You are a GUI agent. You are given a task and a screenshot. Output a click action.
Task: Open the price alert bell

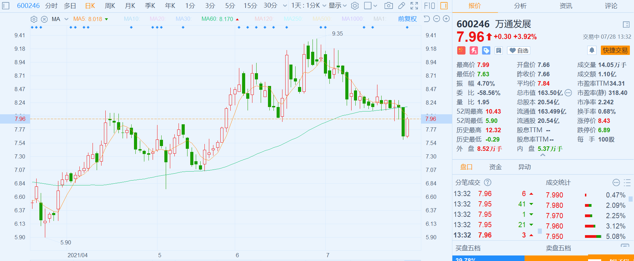[592, 50]
